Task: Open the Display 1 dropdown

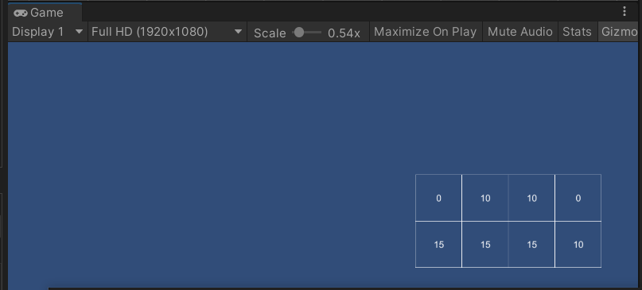Action: tap(47, 32)
